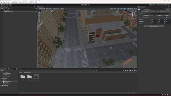Viewport: 171px width, 96px height.
Task: Click the Scale Y input field
Action: (161, 23)
